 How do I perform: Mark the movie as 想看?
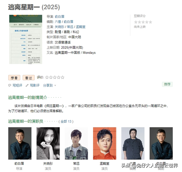(14, 78)
